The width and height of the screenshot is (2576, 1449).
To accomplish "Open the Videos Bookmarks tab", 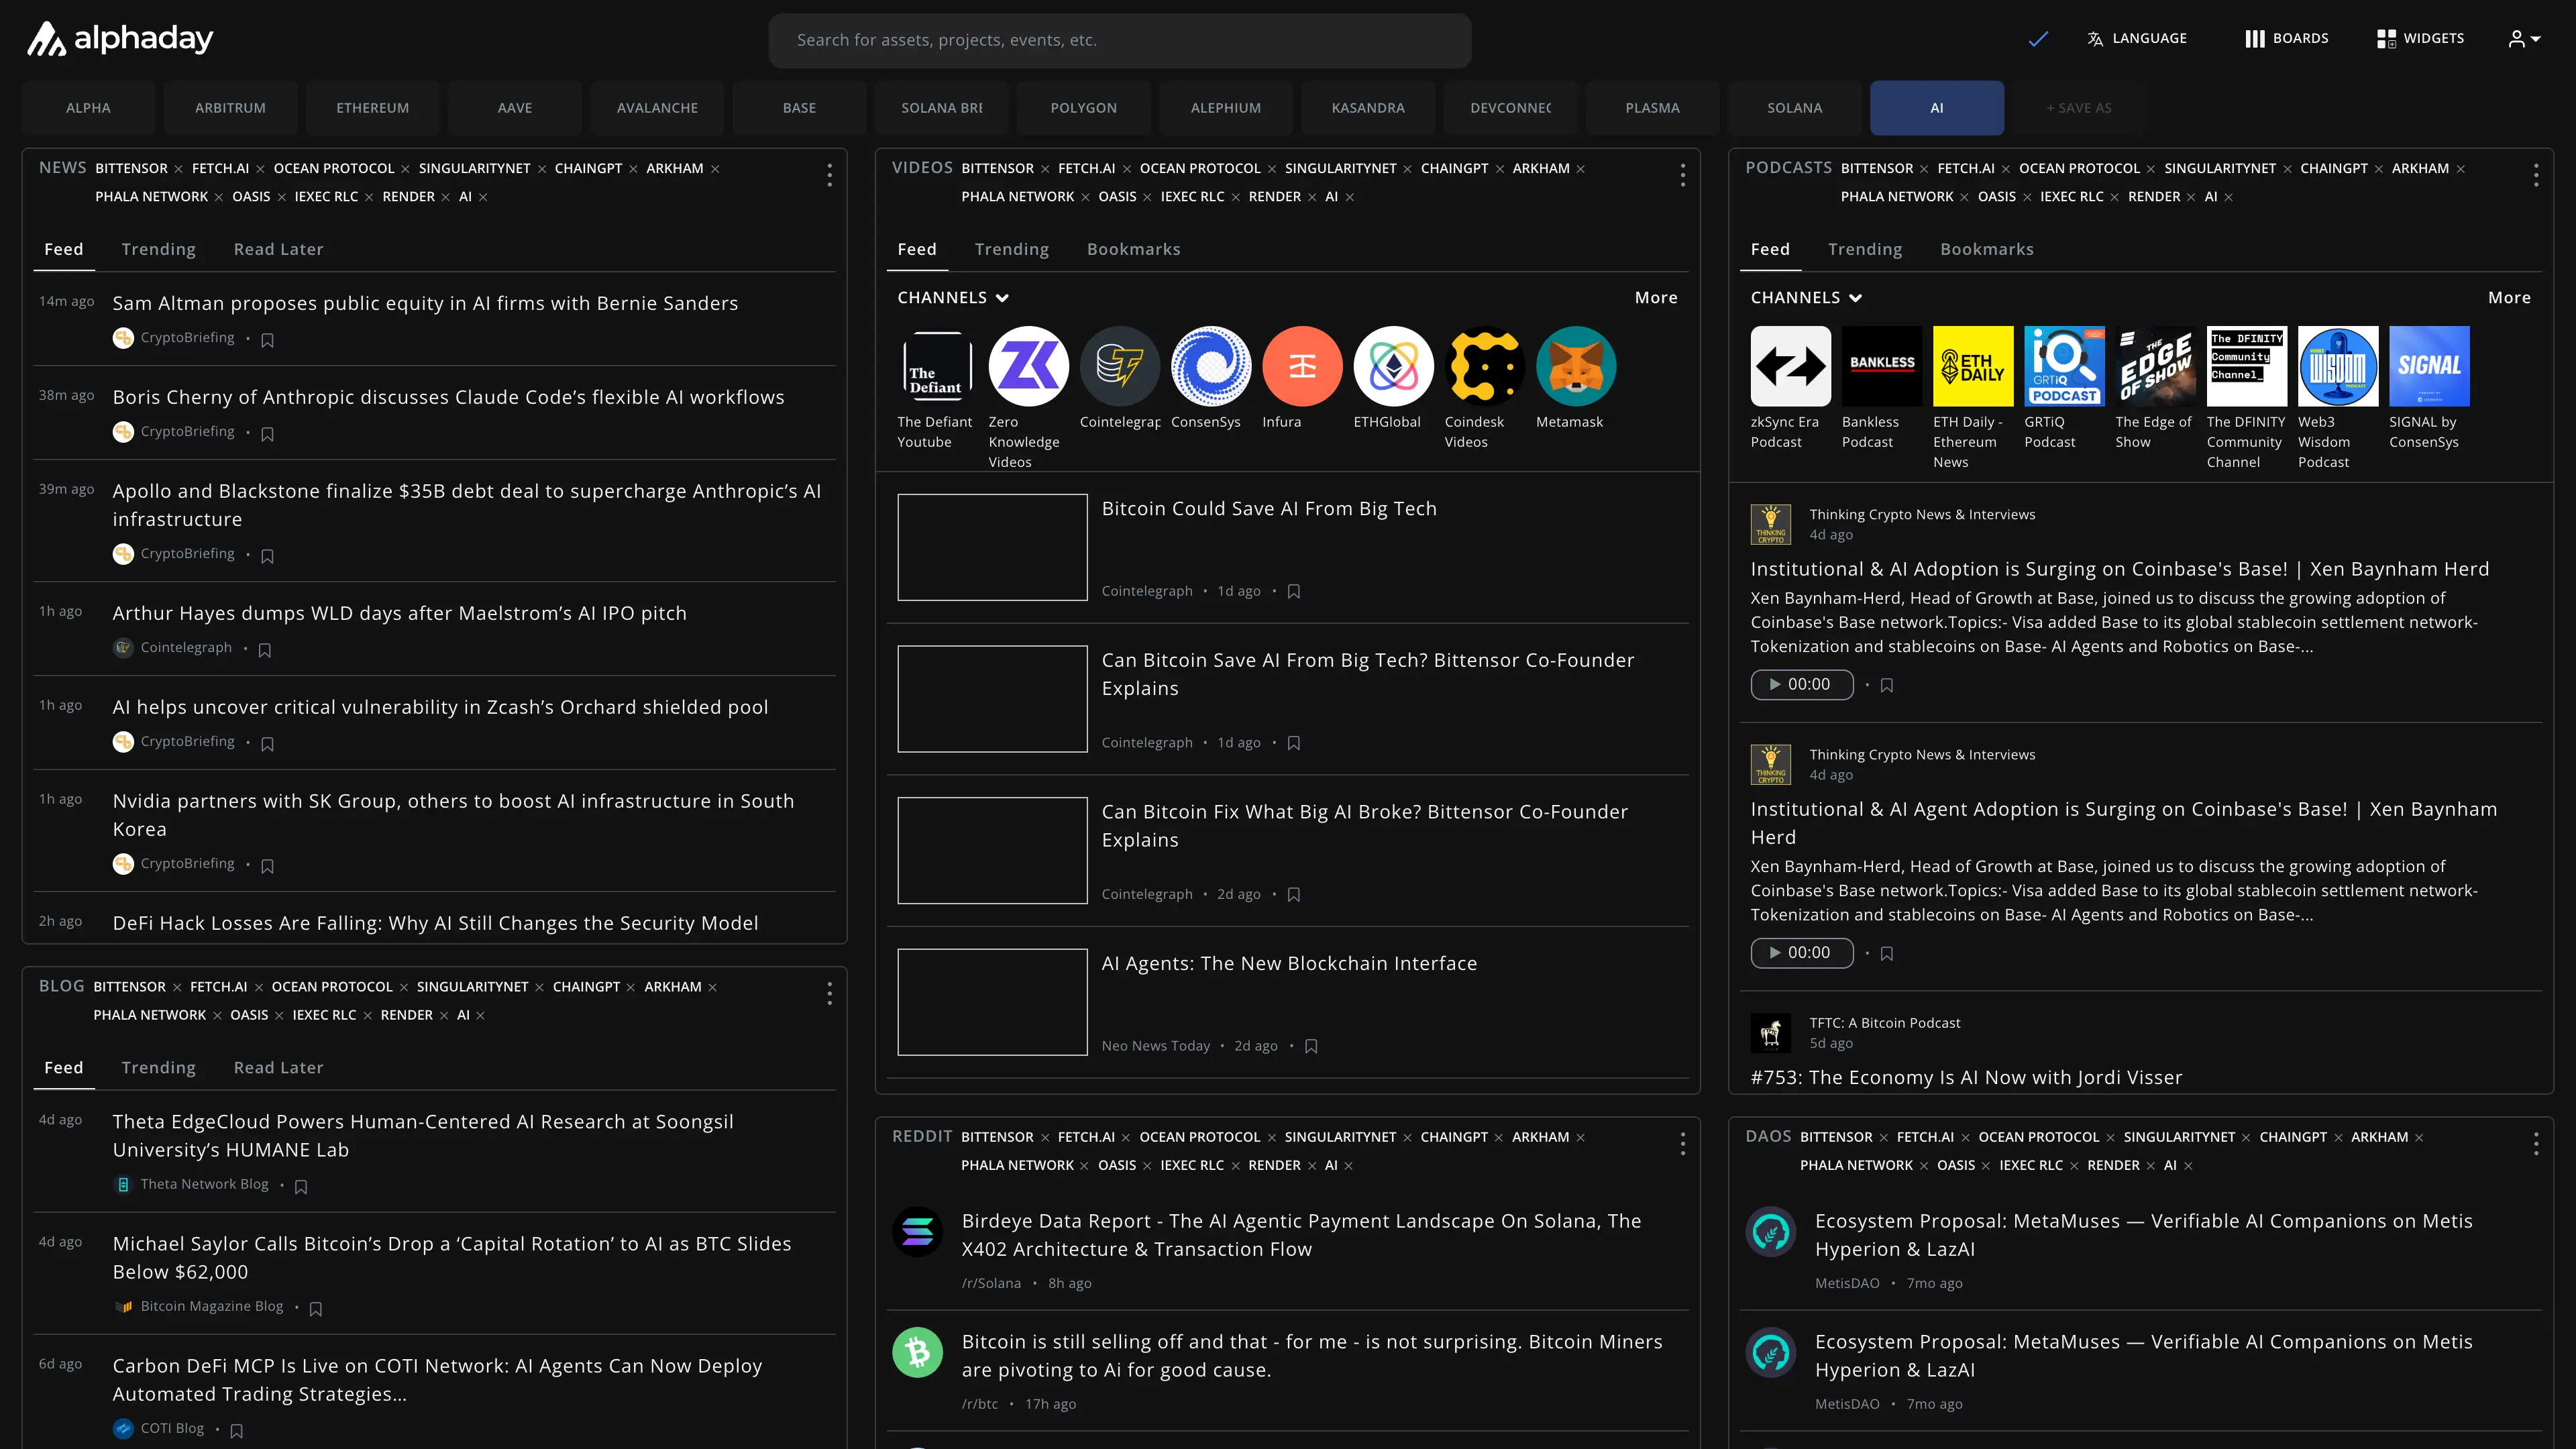I will click(x=1133, y=249).
